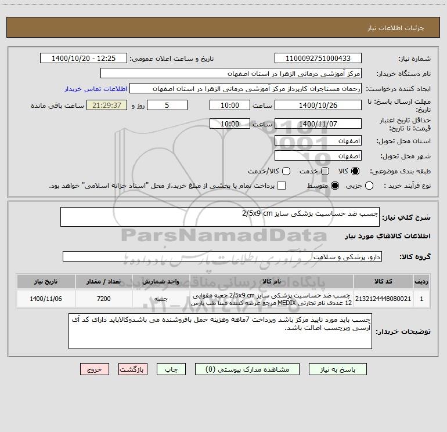The image size is (447, 432).
Task: Click the response deadline time field
Action: click(x=230, y=106)
